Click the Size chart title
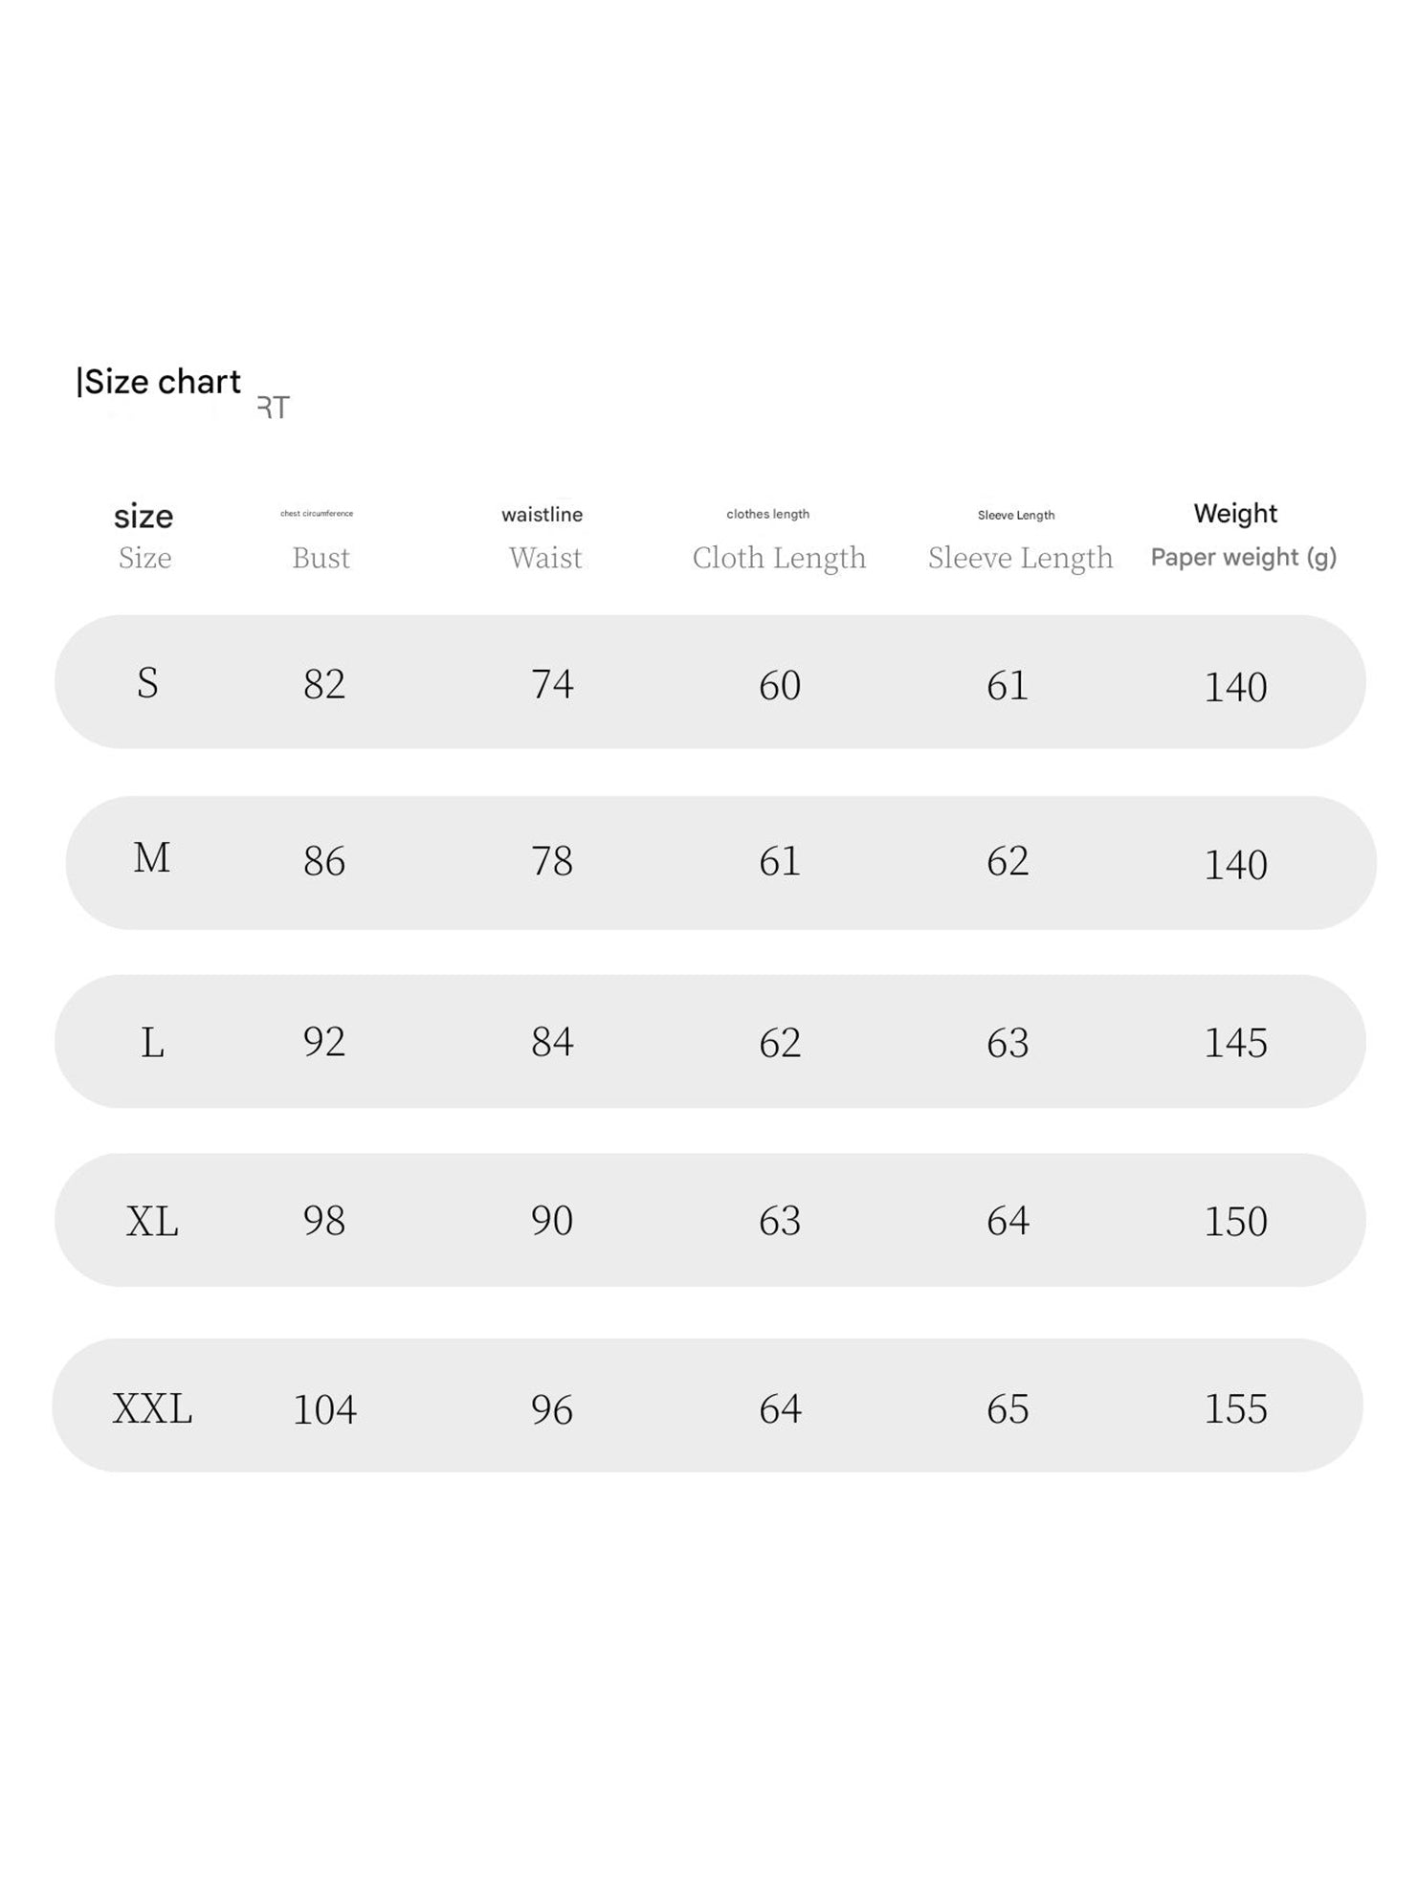Screen dimensions: 1418x1881 (x=160, y=382)
